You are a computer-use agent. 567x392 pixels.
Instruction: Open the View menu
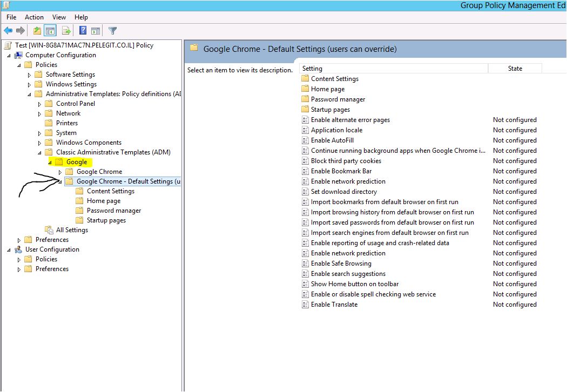[59, 17]
